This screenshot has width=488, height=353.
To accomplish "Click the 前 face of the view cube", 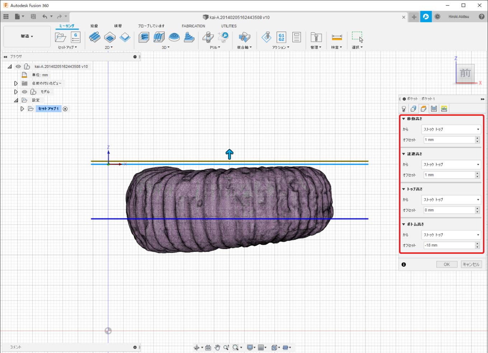I will [x=465, y=73].
